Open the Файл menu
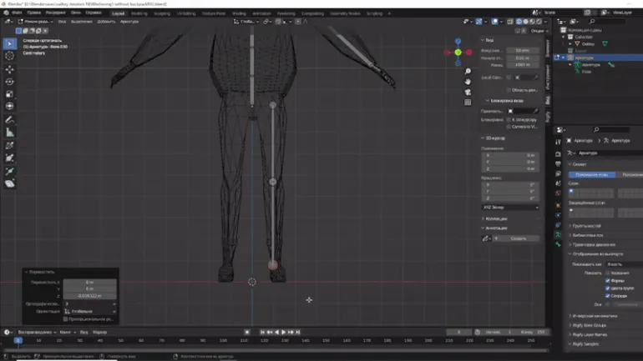 point(17,13)
